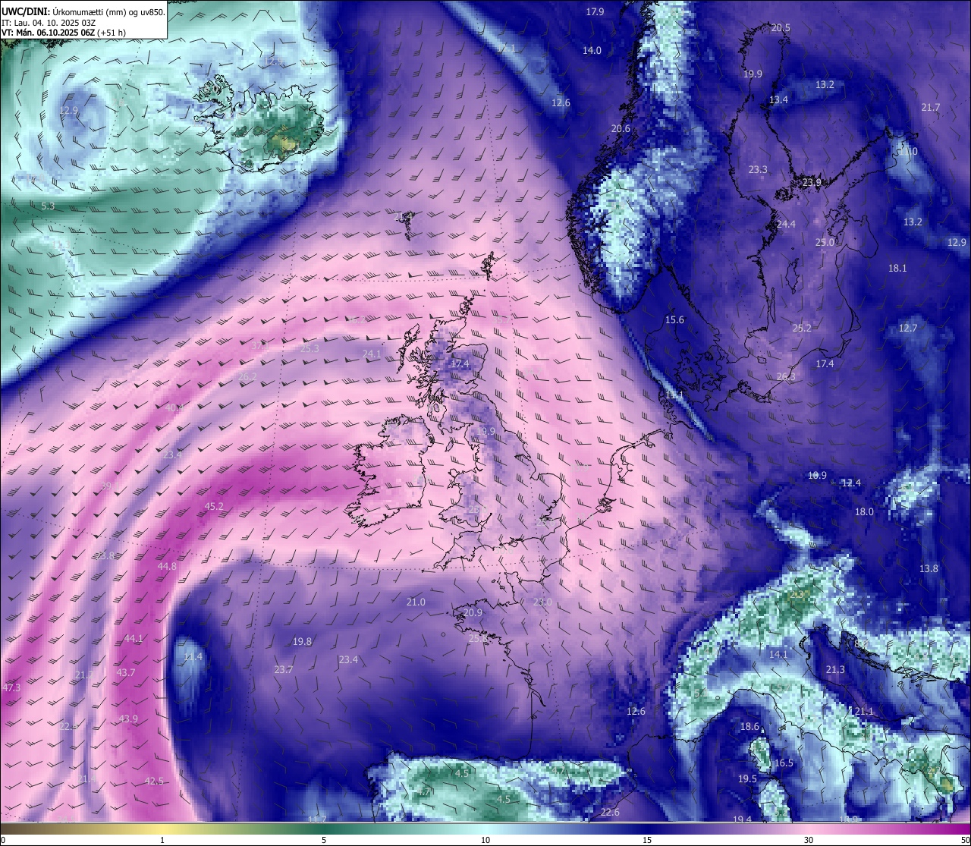Click the 26.2 value label

point(247,377)
